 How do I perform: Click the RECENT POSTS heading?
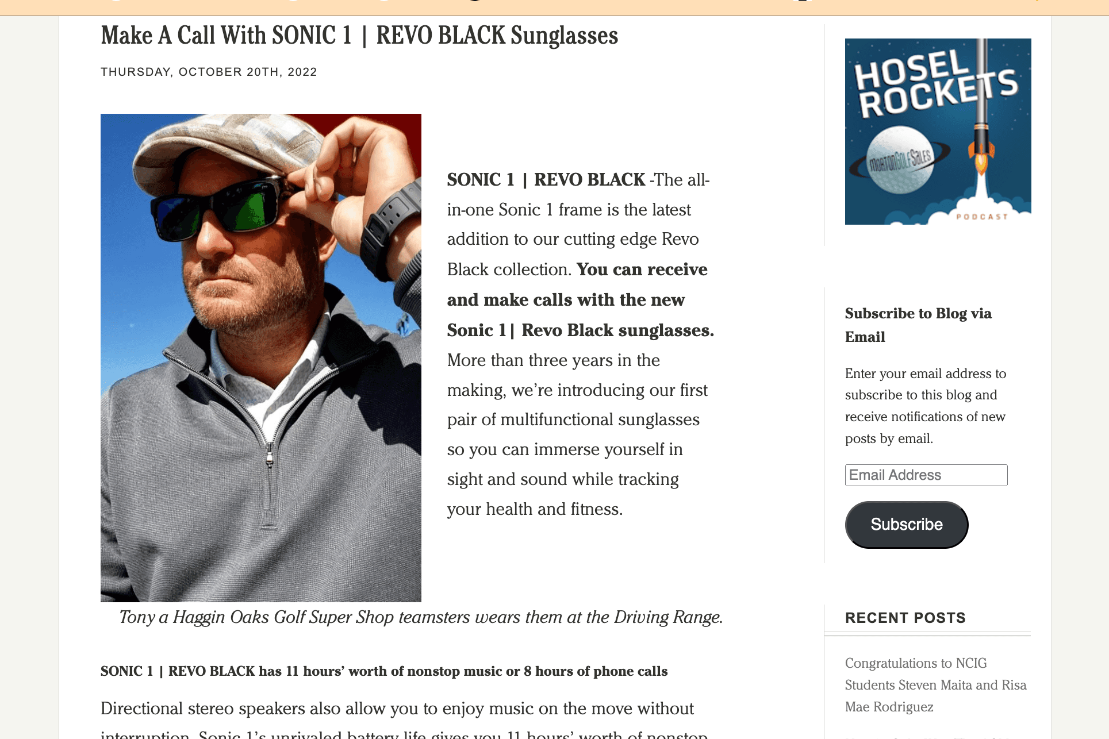(905, 618)
